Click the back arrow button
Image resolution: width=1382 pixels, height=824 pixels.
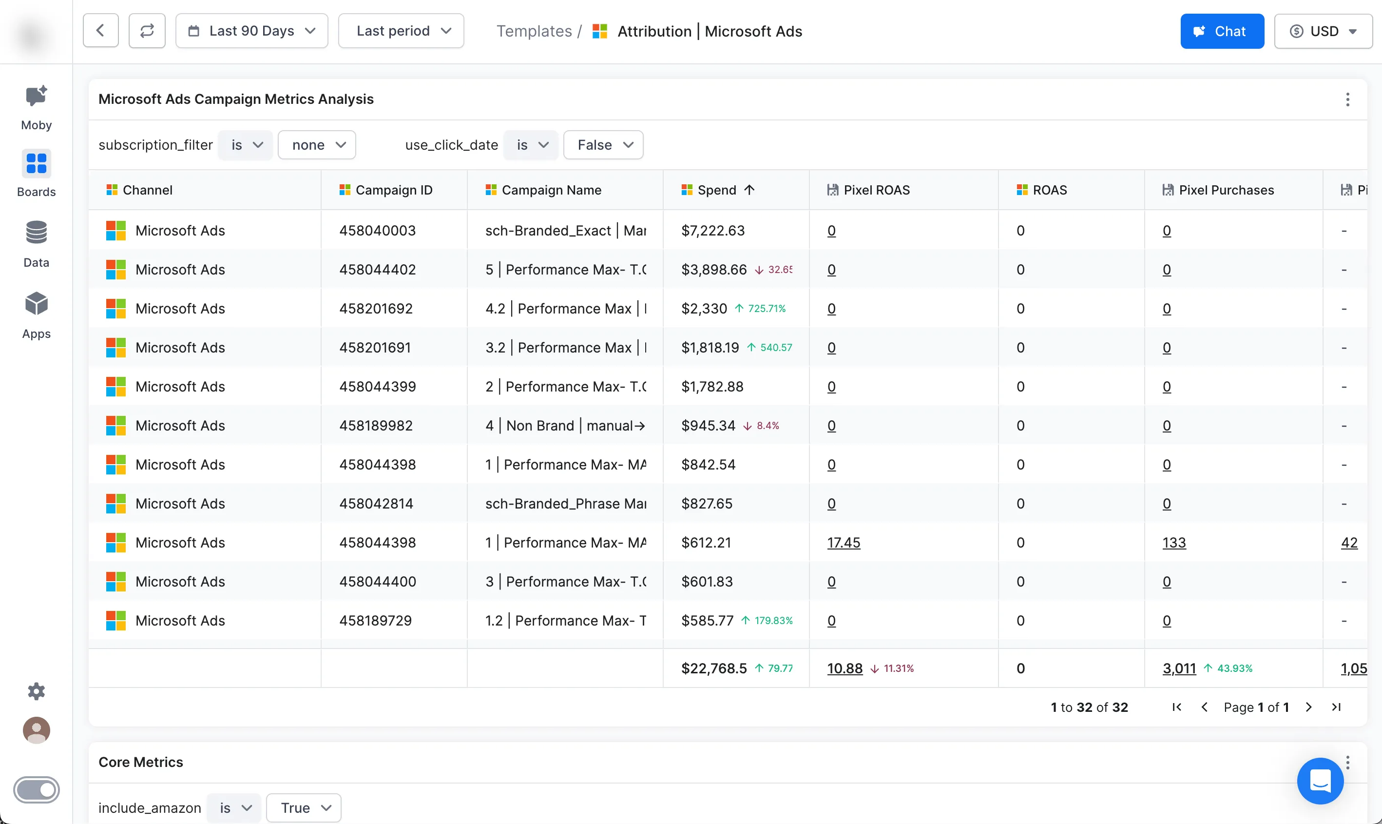coord(100,31)
